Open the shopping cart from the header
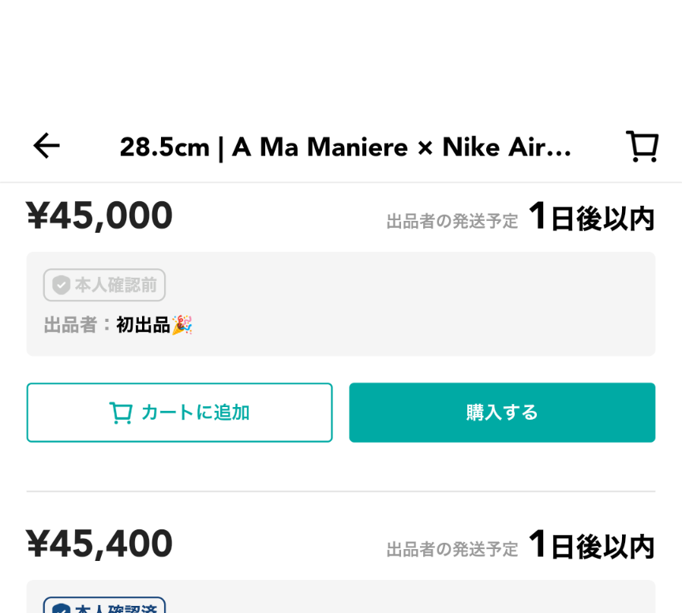 pos(642,146)
